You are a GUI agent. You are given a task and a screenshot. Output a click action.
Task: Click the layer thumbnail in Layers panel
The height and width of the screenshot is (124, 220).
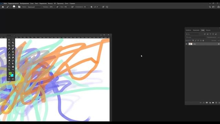(x=190, y=44)
